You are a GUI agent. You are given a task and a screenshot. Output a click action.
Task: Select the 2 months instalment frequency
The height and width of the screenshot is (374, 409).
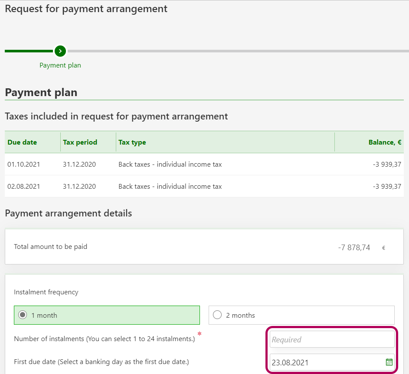(218, 315)
